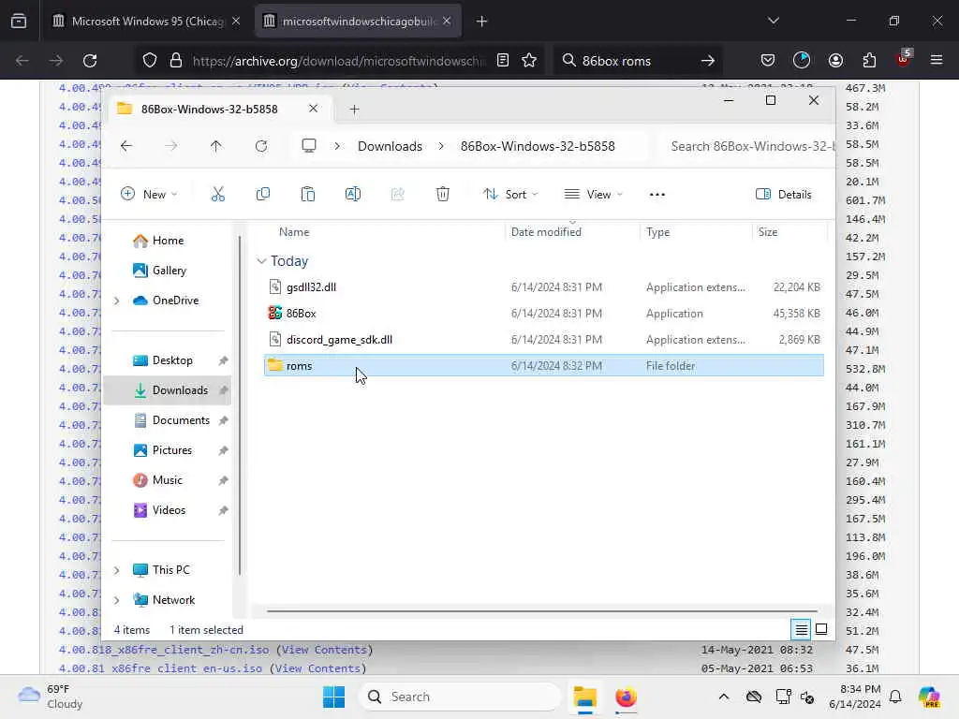The height and width of the screenshot is (719, 959).
Task: Click the taskbar Search box
Action: point(460,697)
